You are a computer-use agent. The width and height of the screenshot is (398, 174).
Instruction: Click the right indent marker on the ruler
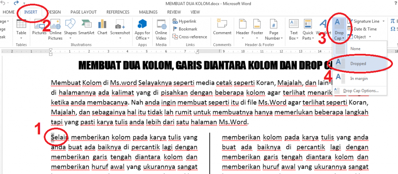[197, 53]
